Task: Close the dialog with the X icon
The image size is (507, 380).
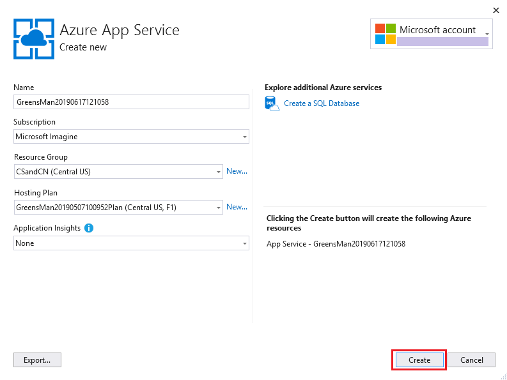Action: tap(496, 10)
